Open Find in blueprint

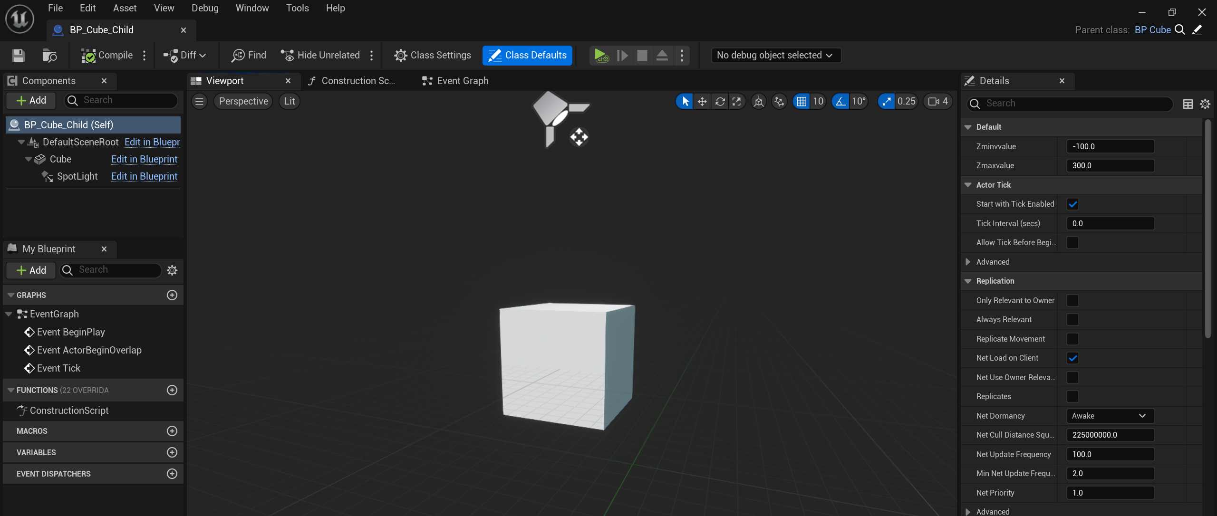[x=249, y=56]
